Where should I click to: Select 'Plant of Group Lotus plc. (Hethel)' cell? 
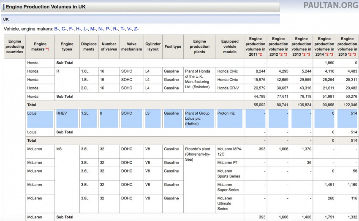pos(200,119)
